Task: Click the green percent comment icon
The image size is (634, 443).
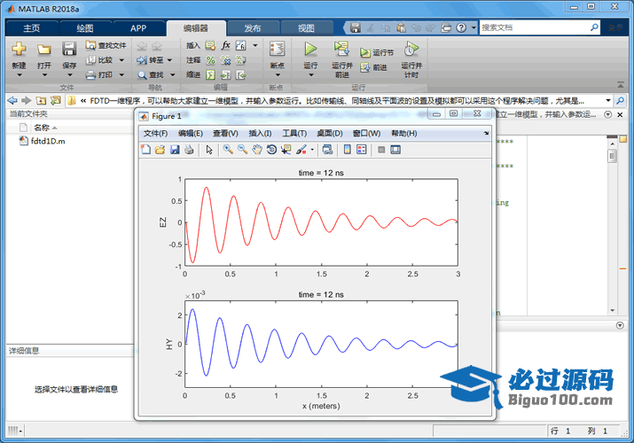Action: click(211, 60)
